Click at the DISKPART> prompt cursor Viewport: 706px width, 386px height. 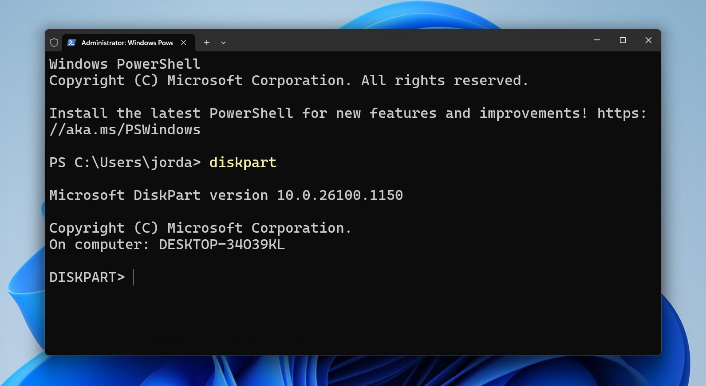point(134,277)
